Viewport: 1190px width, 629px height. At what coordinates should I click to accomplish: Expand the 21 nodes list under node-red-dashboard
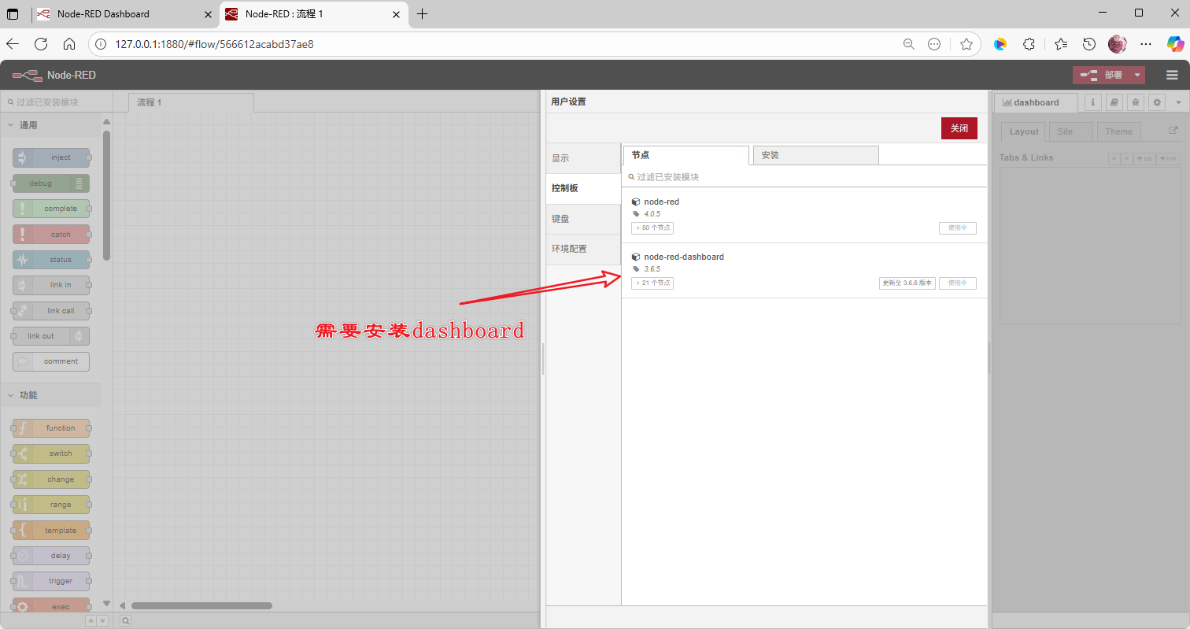652,283
